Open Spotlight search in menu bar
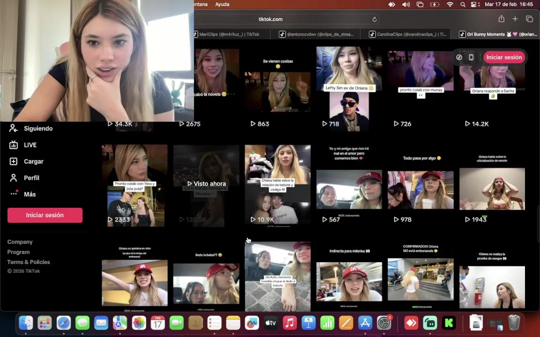This screenshot has height=337, width=540. (x=463, y=5)
